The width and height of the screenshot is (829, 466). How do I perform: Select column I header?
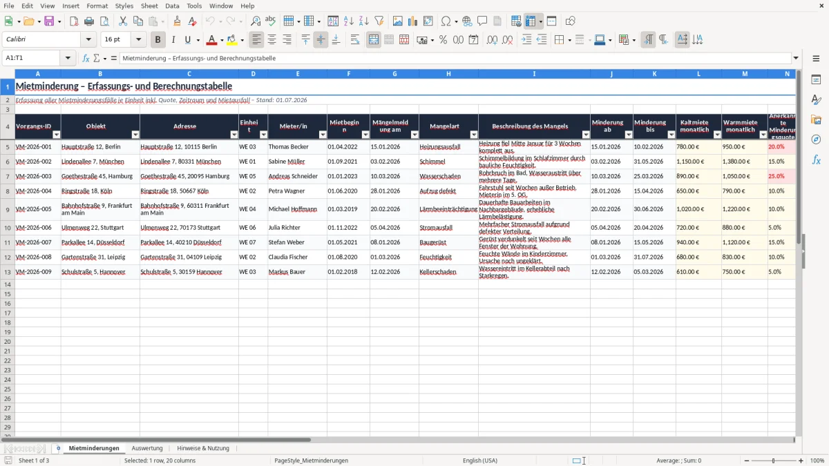(x=534, y=73)
